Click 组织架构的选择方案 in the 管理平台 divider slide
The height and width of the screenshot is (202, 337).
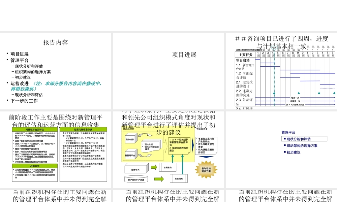[x=302, y=145]
